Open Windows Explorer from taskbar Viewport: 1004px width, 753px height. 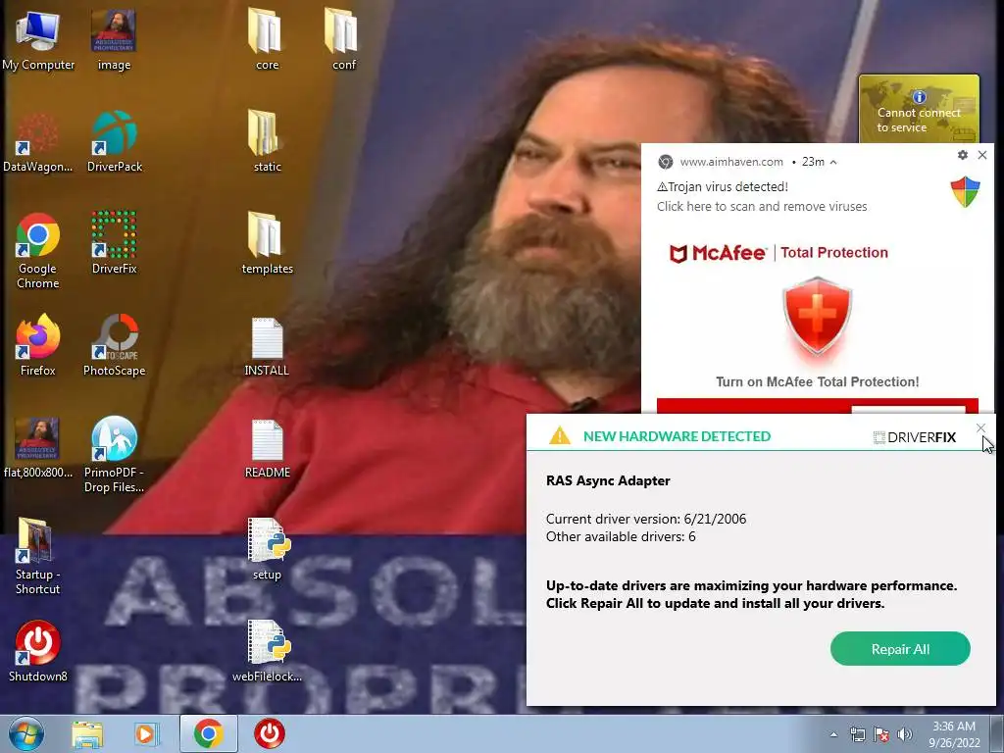click(87, 733)
